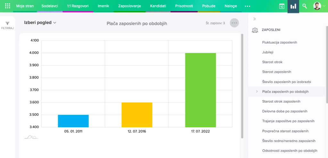The image size is (328, 158).
Task: Click the search magnifier icon
Action: (x=305, y=6)
